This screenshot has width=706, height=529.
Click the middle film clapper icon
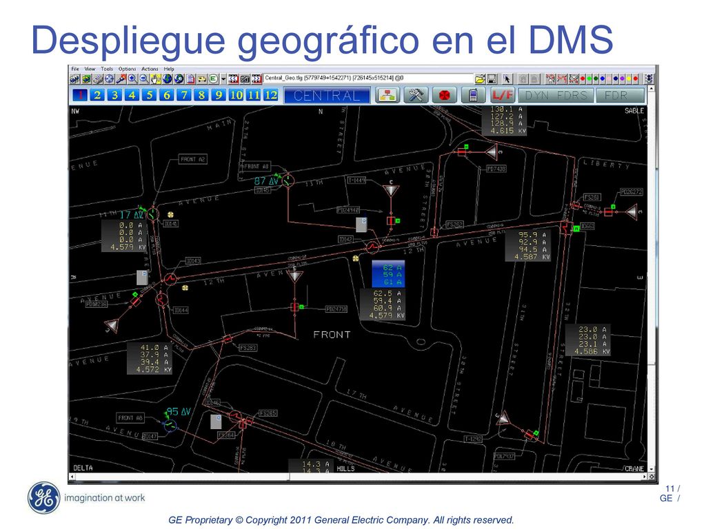click(245, 79)
